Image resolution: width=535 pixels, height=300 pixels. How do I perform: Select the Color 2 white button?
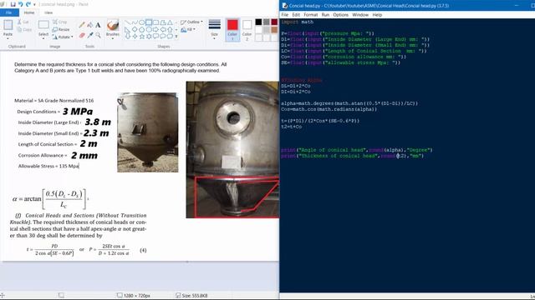tap(247, 30)
